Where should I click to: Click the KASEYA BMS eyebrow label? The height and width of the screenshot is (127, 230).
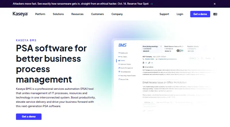(26, 40)
